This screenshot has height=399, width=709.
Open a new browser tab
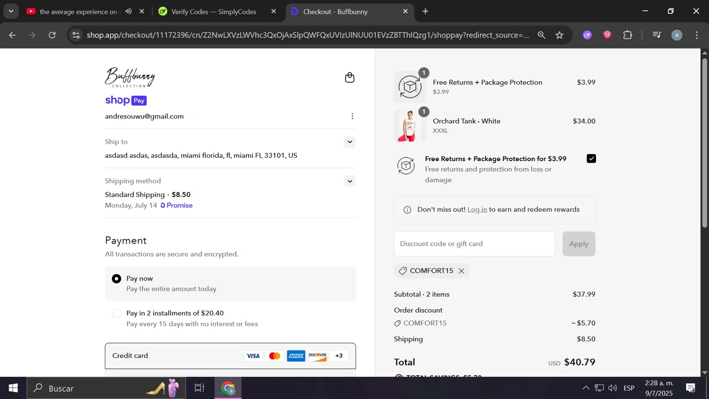(425, 11)
